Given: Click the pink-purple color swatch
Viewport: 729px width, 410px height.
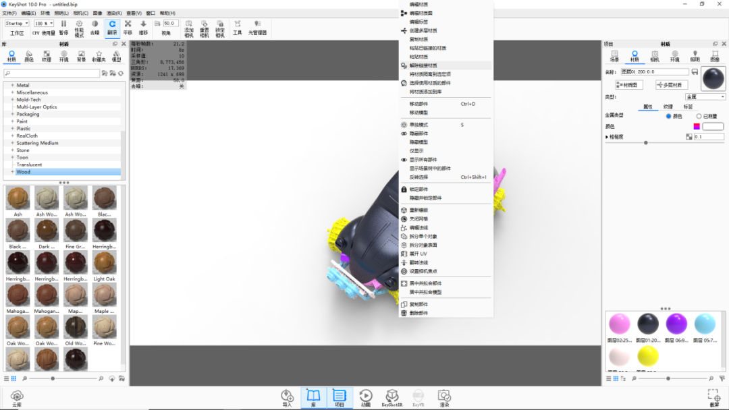Looking at the screenshot, I should click(x=697, y=126).
